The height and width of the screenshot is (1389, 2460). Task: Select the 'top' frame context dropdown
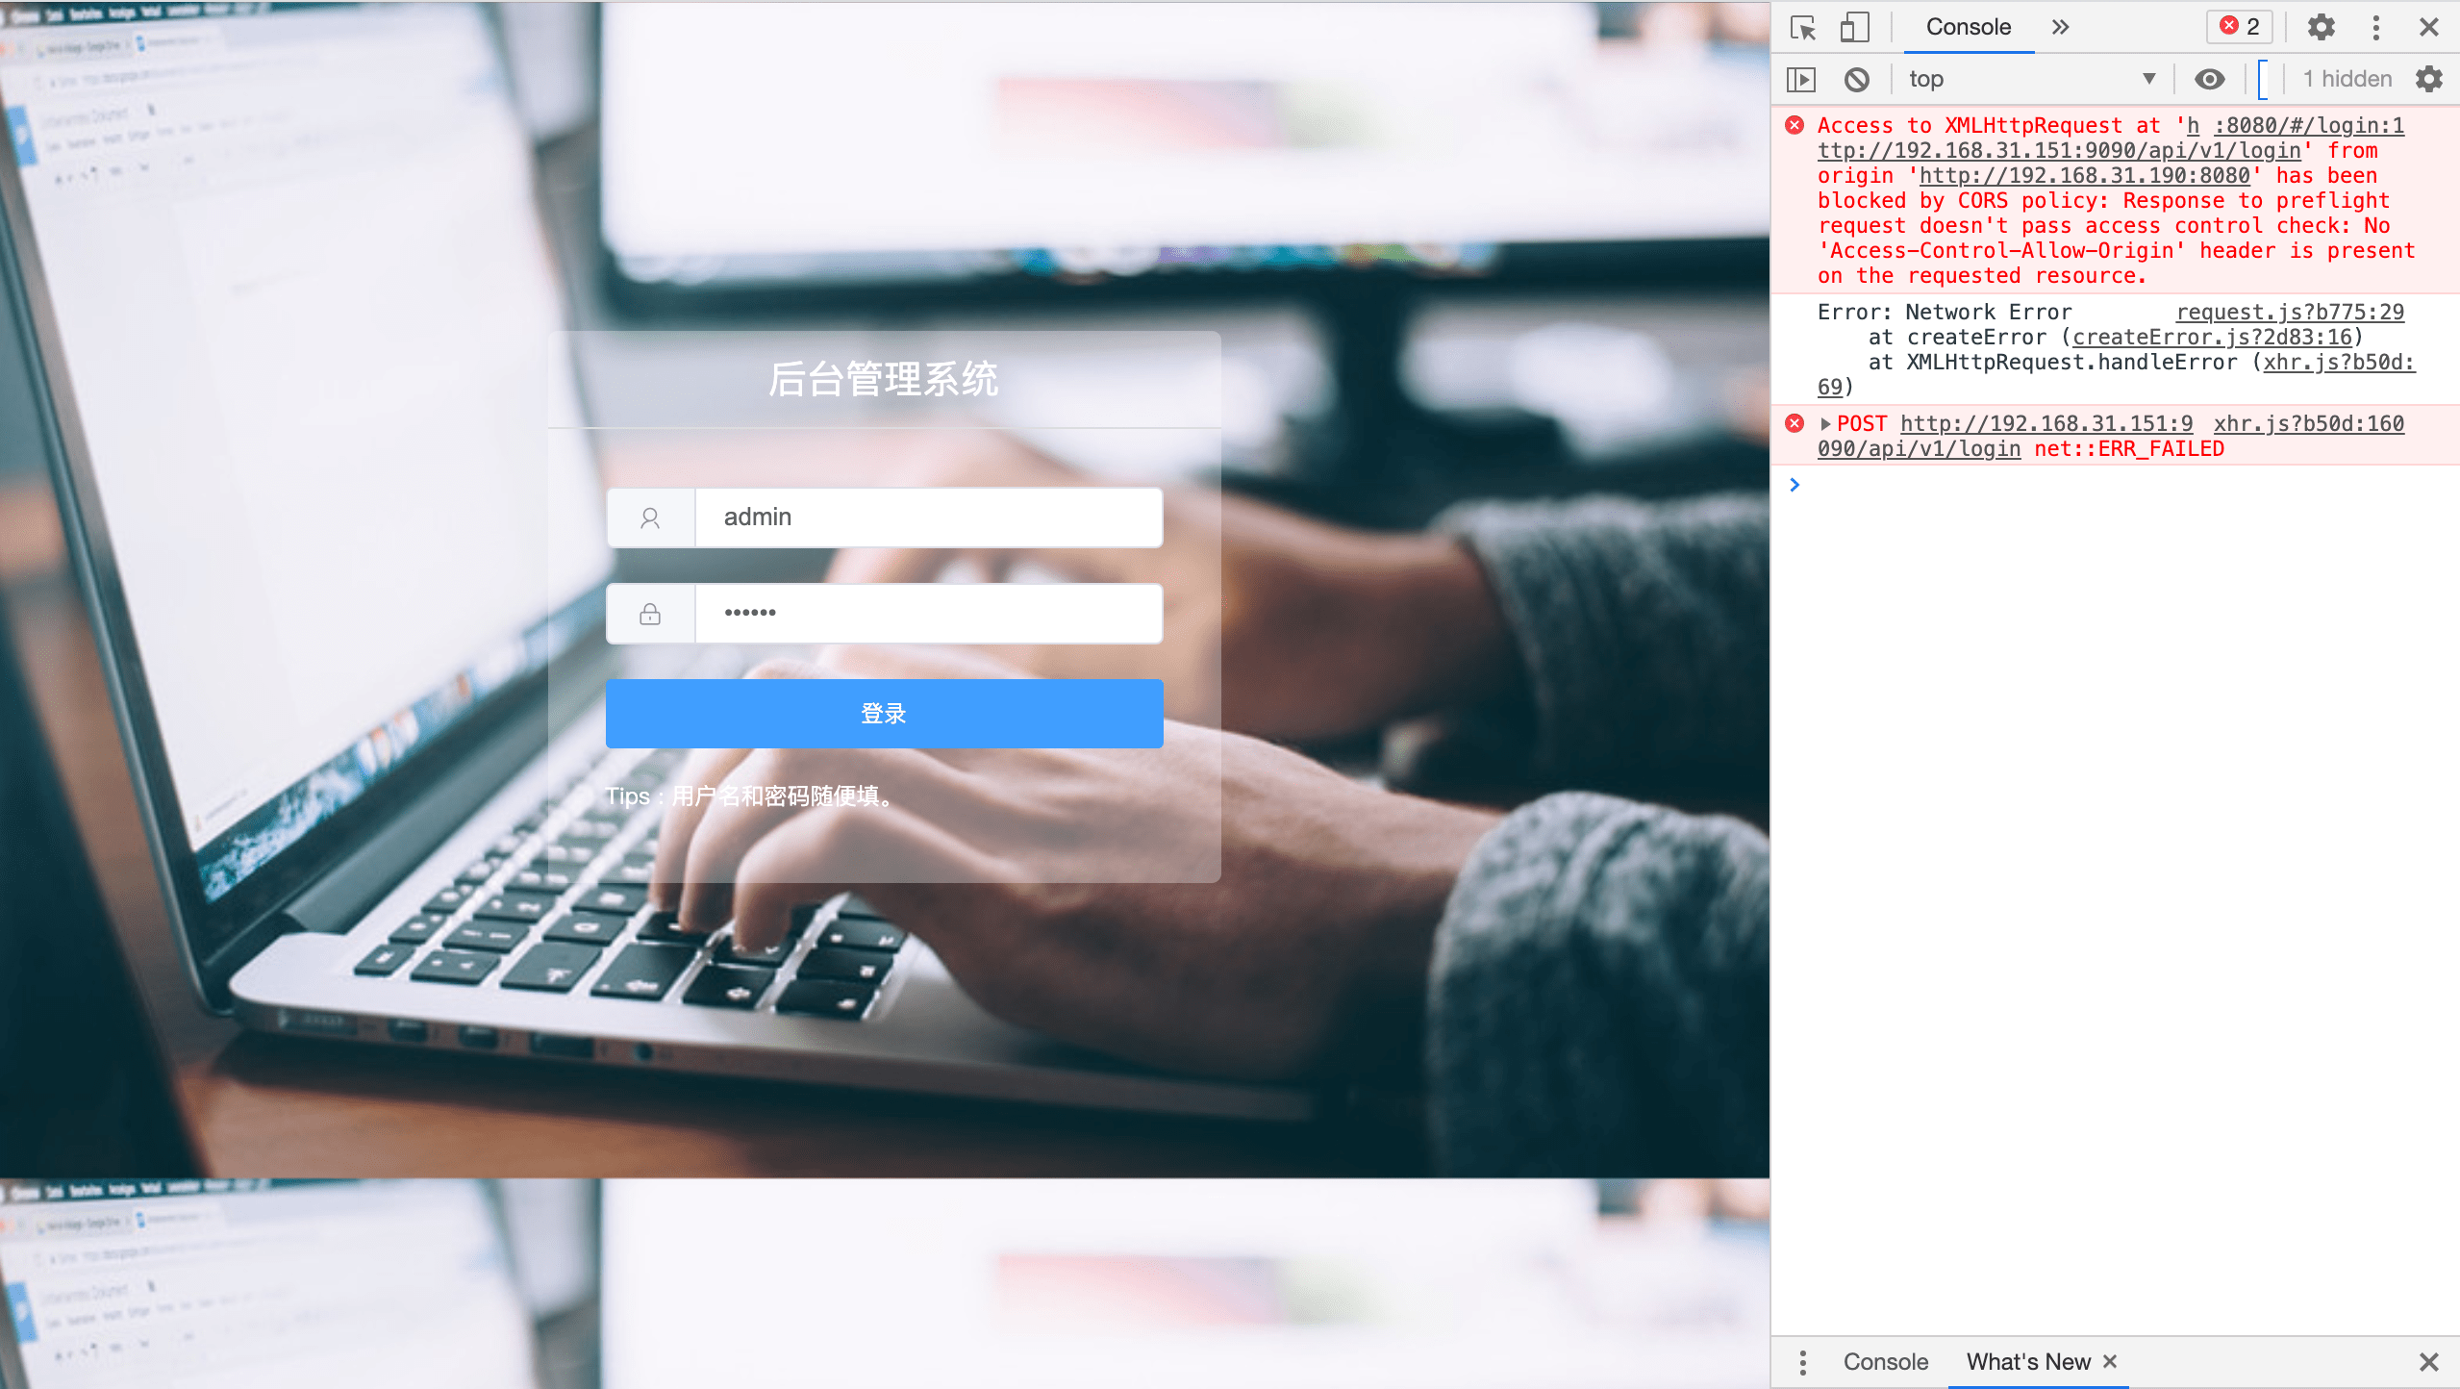[2025, 80]
